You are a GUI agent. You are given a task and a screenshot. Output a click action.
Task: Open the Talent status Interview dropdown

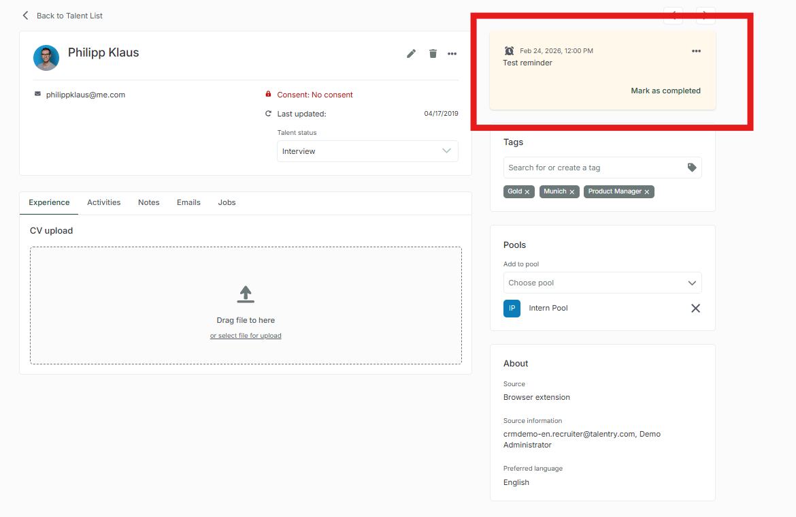coord(367,151)
